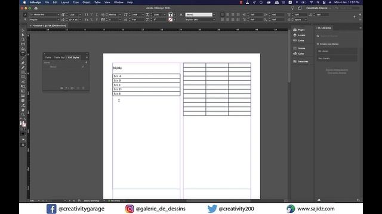The image size is (382, 214).
Task: Select the Gradient Swatch tool
Action: (23, 91)
